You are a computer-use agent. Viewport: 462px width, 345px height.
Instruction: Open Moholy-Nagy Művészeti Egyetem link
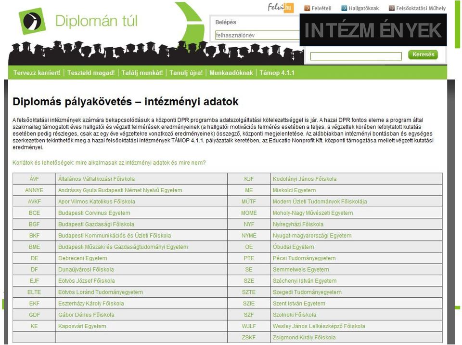pos(313,213)
